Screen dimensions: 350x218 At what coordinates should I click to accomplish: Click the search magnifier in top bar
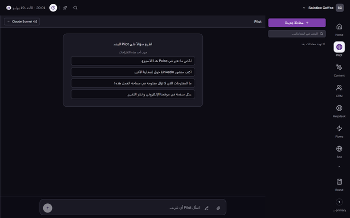click(75, 8)
